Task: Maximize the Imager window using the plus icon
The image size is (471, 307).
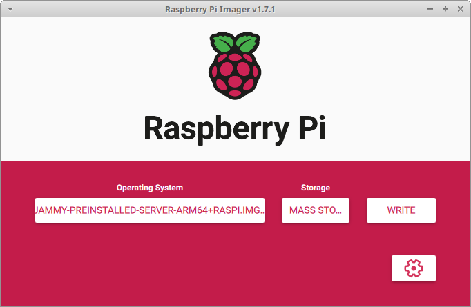Action: [445, 9]
